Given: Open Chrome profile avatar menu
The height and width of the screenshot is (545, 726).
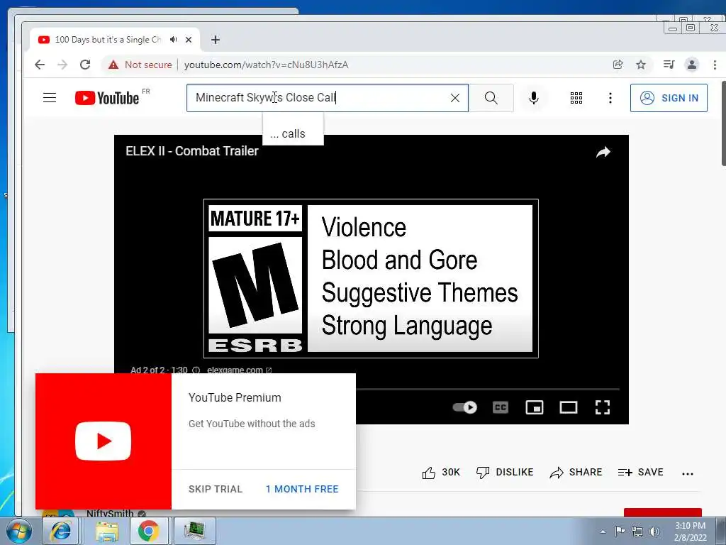Looking at the screenshot, I should [692, 65].
